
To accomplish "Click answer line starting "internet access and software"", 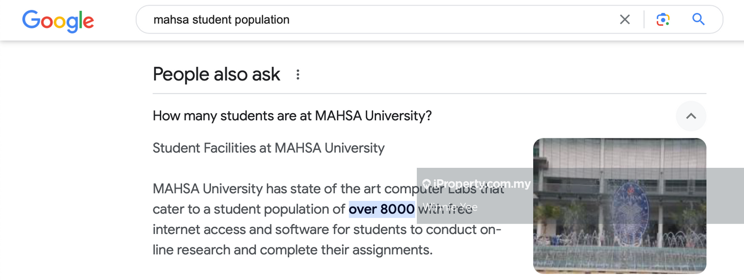I will [x=327, y=229].
